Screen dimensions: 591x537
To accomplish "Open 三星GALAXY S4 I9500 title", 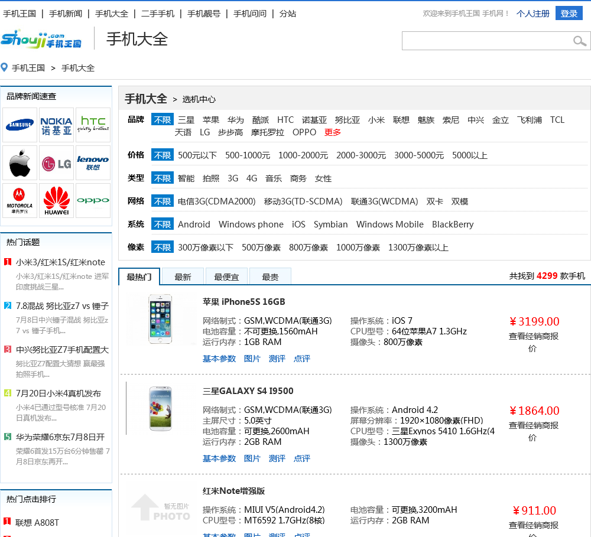I will pos(248,391).
